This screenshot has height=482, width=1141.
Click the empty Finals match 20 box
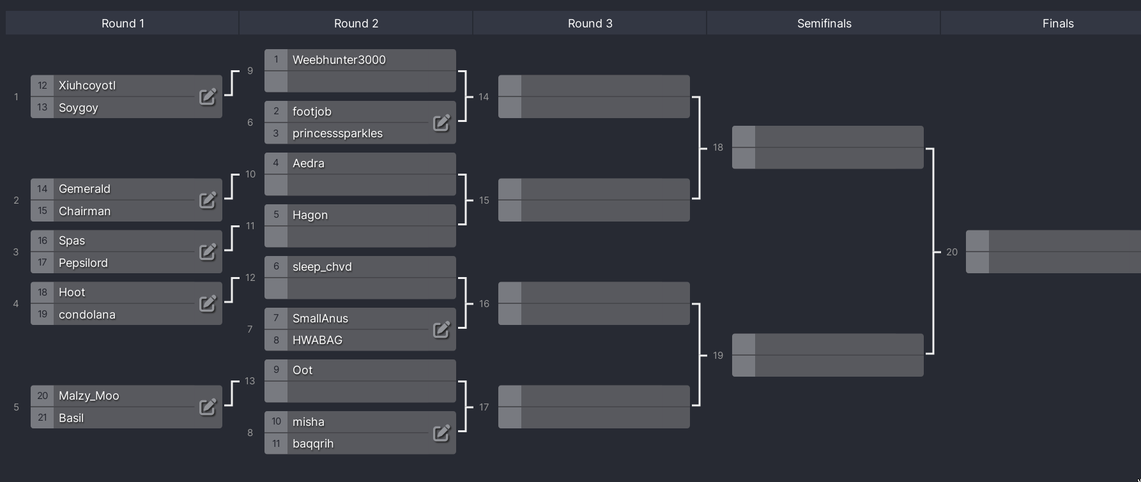[1053, 252]
